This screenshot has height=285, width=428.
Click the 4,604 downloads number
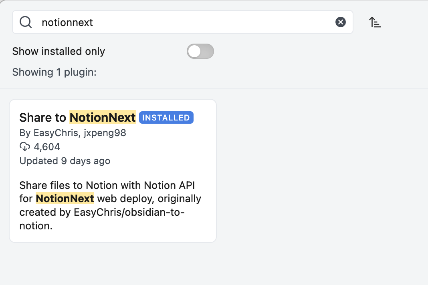click(47, 147)
